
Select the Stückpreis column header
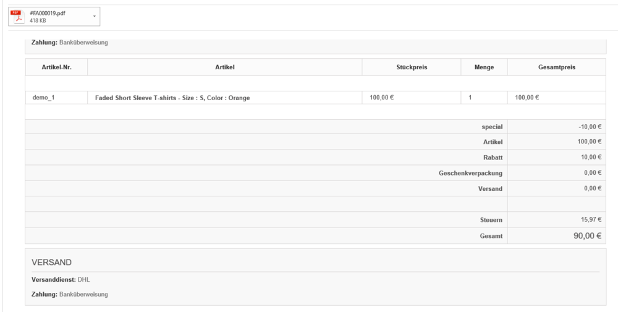pyautogui.click(x=412, y=67)
